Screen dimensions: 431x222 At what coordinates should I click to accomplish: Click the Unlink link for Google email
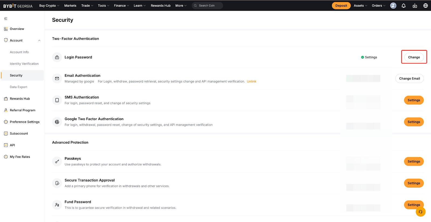(x=251, y=82)
